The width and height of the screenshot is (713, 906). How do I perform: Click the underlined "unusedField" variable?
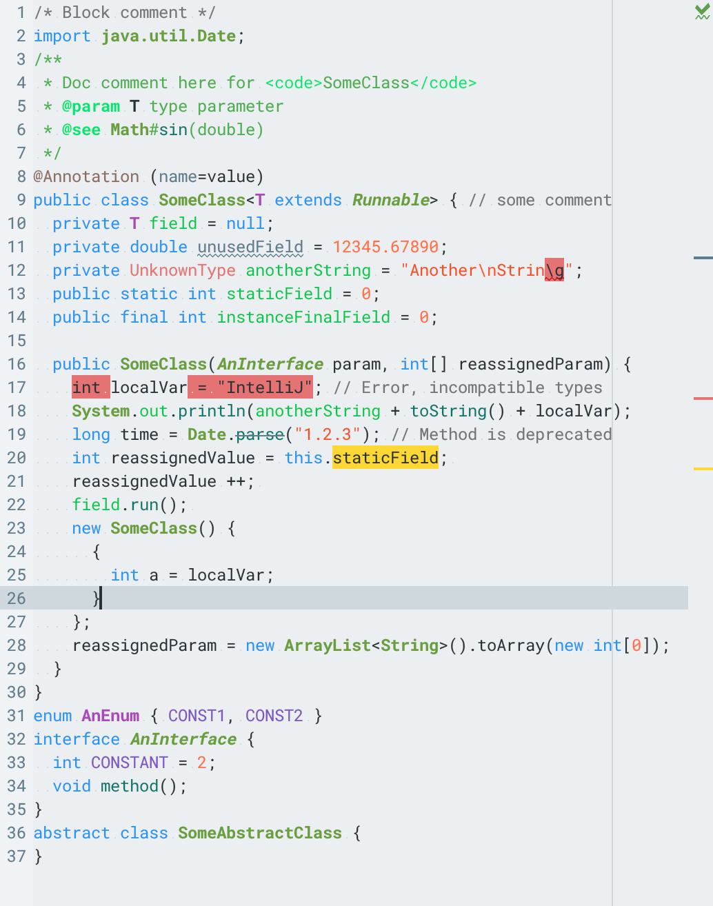tap(250, 246)
